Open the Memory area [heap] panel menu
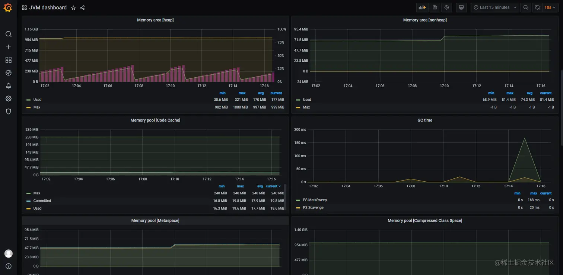 click(155, 20)
